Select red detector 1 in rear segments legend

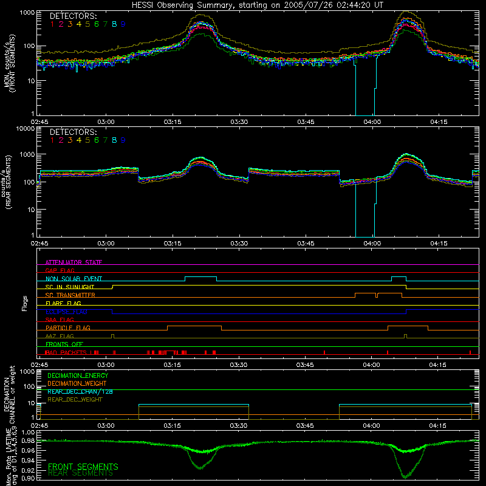coord(52,140)
